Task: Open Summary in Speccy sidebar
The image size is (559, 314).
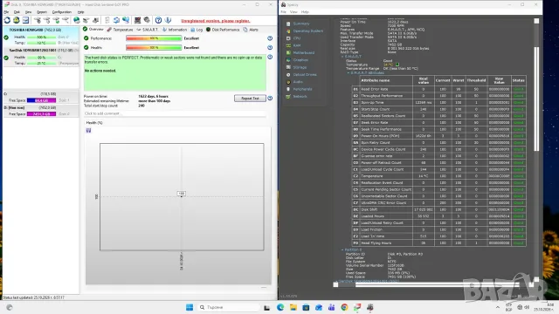Action: 300,24
